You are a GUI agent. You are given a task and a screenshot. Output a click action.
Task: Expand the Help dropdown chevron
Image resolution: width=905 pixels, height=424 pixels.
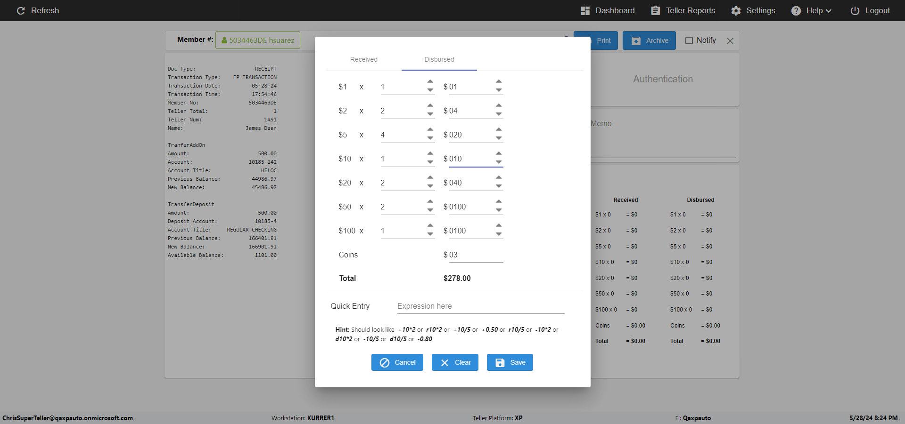coord(829,11)
